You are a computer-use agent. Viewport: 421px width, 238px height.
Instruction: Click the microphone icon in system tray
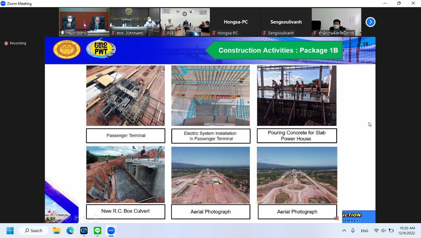tap(353, 231)
